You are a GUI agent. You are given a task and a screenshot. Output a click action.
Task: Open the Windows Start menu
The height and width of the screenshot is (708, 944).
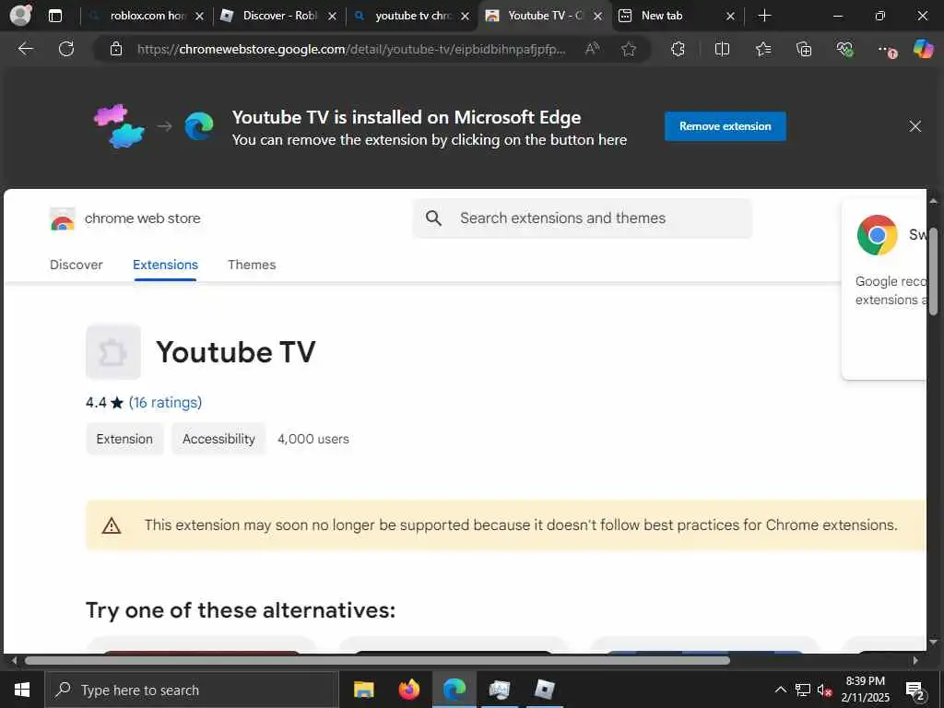22,690
